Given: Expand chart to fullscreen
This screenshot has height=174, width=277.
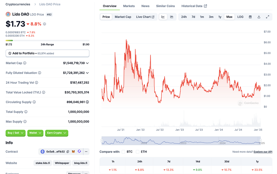Looking at the screenshot, I should point(268,17).
